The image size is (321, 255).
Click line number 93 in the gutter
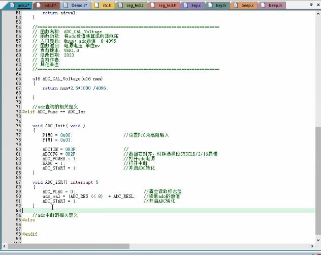pos(18,211)
